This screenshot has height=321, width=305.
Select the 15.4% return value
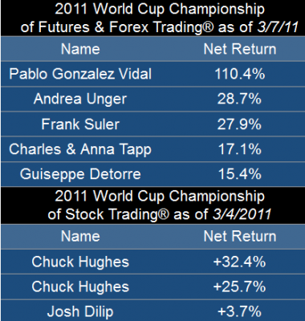point(240,174)
